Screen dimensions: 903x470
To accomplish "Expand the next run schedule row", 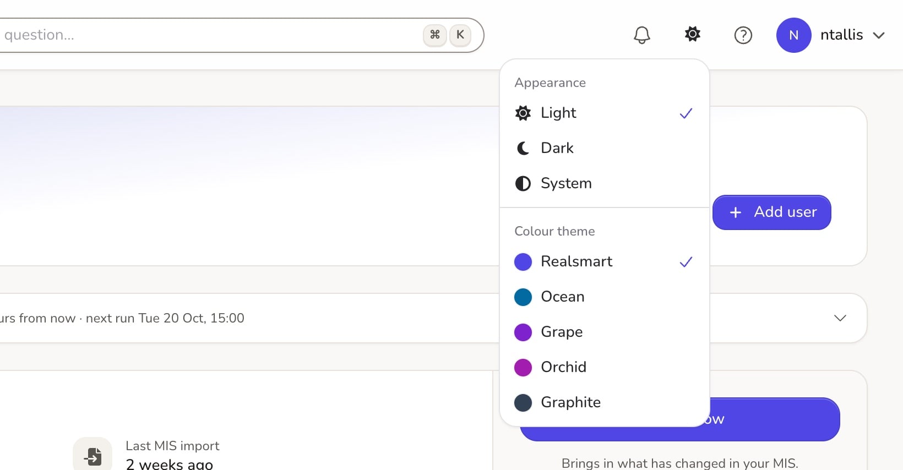I will [x=840, y=318].
